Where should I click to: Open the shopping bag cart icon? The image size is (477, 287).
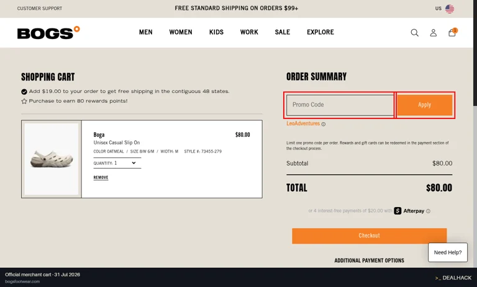point(452,32)
